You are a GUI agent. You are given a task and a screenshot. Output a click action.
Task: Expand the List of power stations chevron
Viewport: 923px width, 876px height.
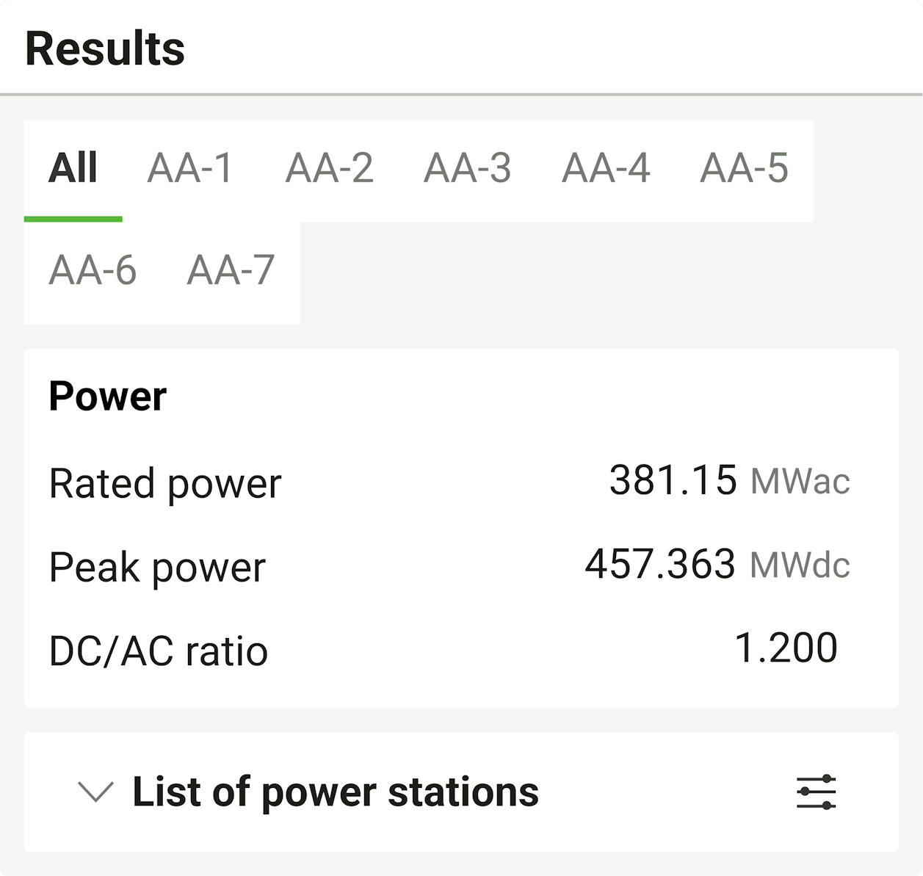96,792
